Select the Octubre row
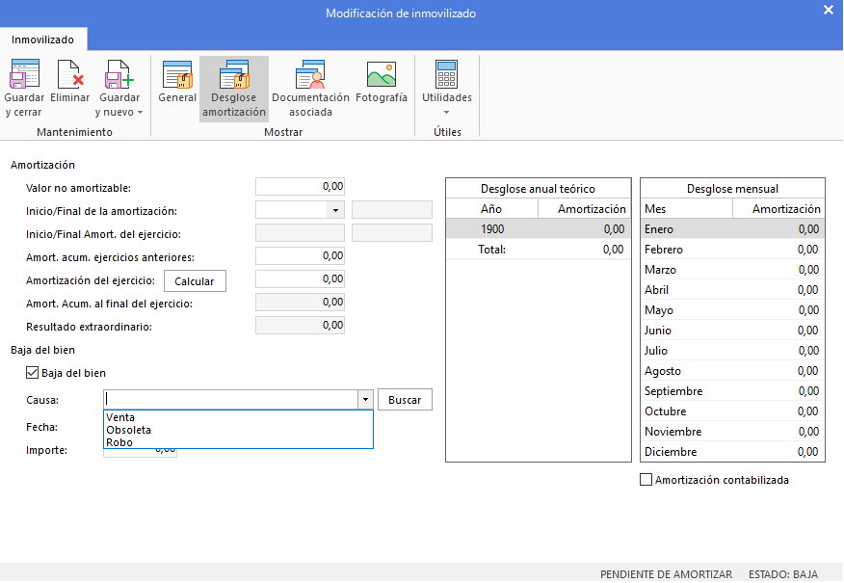This screenshot has width=844, height=583. coord(732,411)
